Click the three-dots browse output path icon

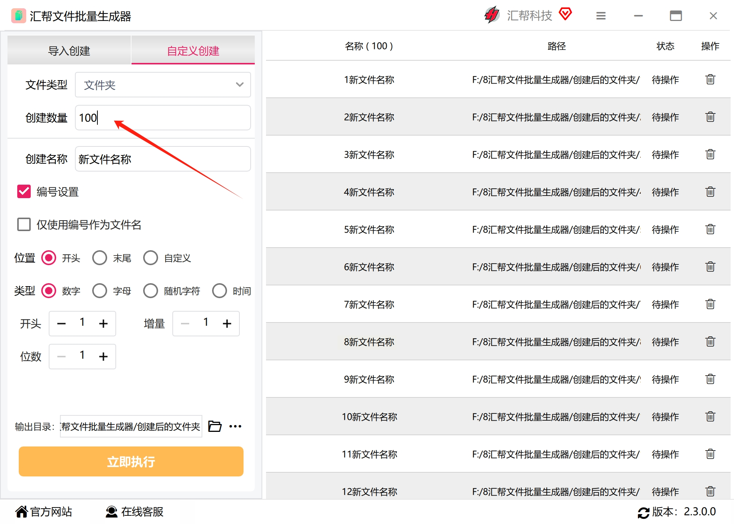[235, 426]
